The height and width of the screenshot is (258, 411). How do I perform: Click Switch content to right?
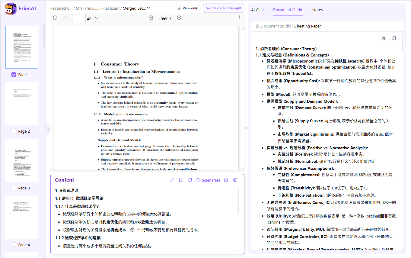tap(224, 8)
